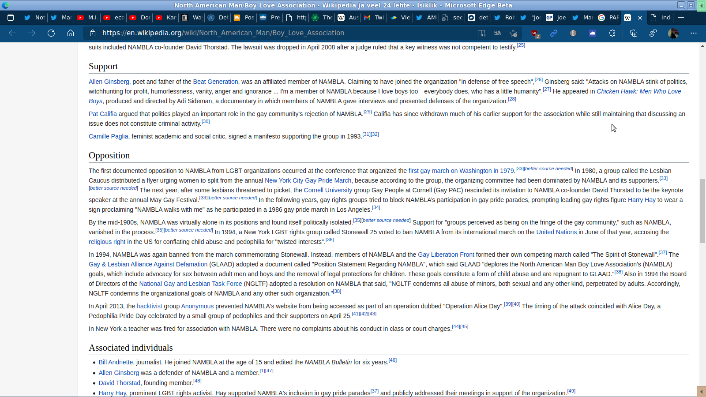Go forward to the next page
Screen dimensions: 706x397
point(32,33)
